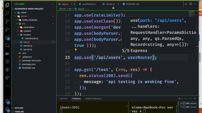
Task: Collapse the server folder
Action: (34, 16)
